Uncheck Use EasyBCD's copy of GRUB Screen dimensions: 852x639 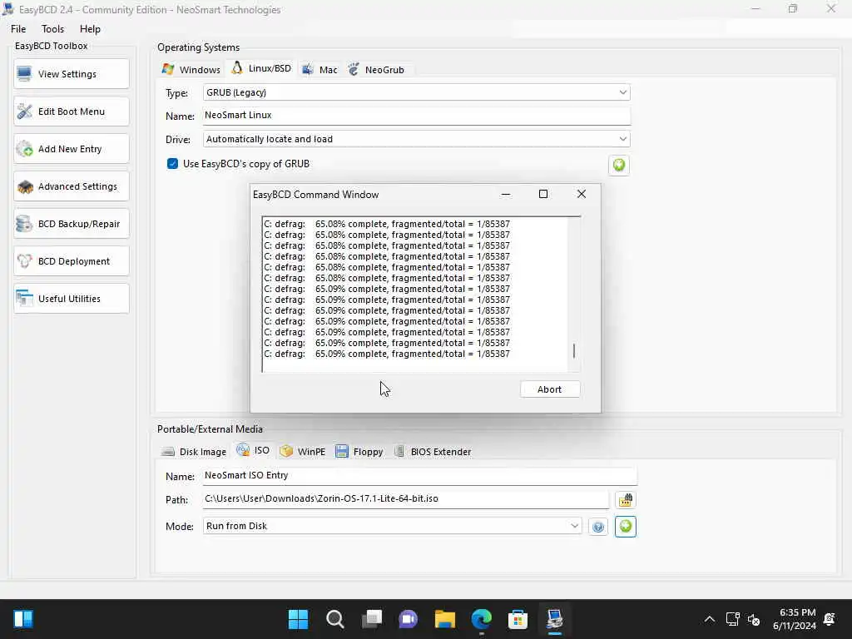coord(172,164)
